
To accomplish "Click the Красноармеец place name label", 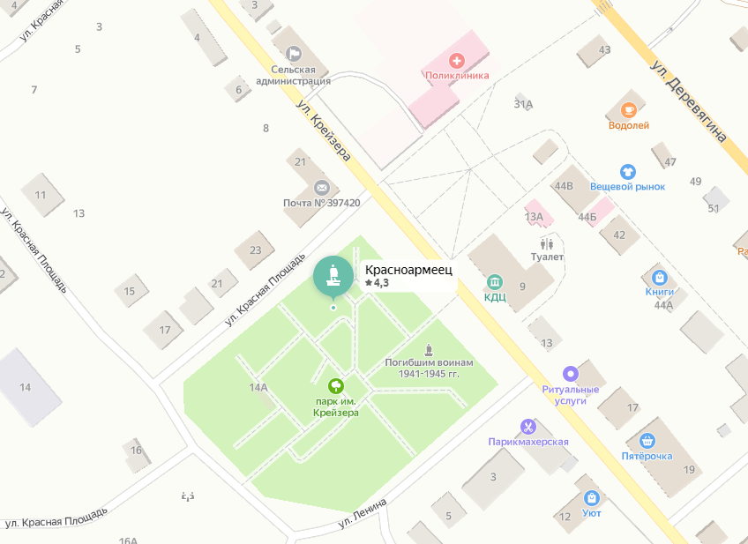I will (x=408, y=270).
